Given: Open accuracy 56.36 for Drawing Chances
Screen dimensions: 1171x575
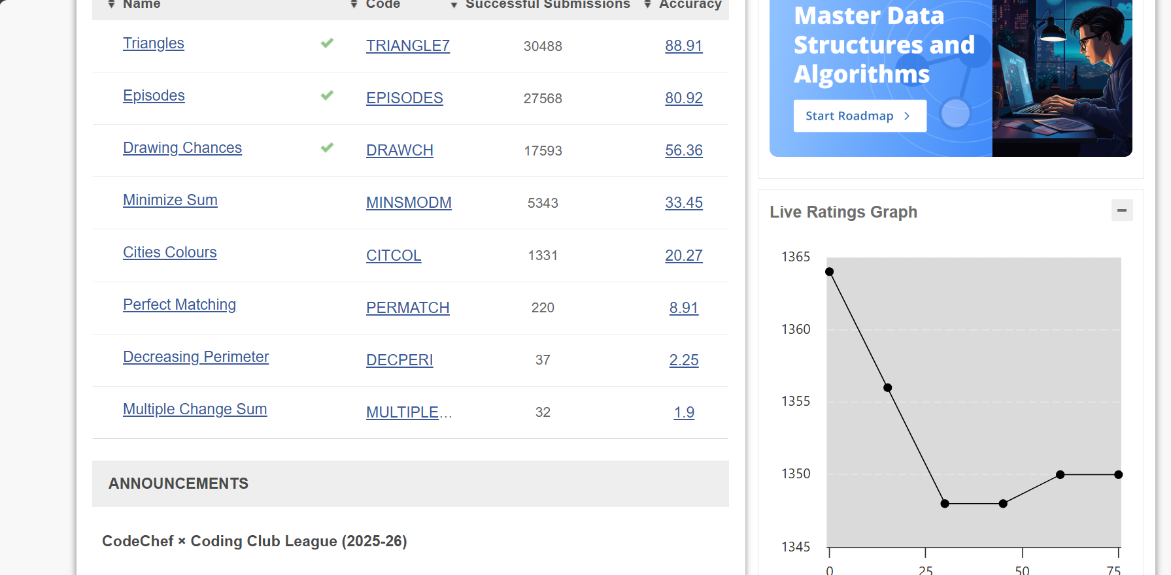Looking at the screenshot, I should click(x=684, y=150).
